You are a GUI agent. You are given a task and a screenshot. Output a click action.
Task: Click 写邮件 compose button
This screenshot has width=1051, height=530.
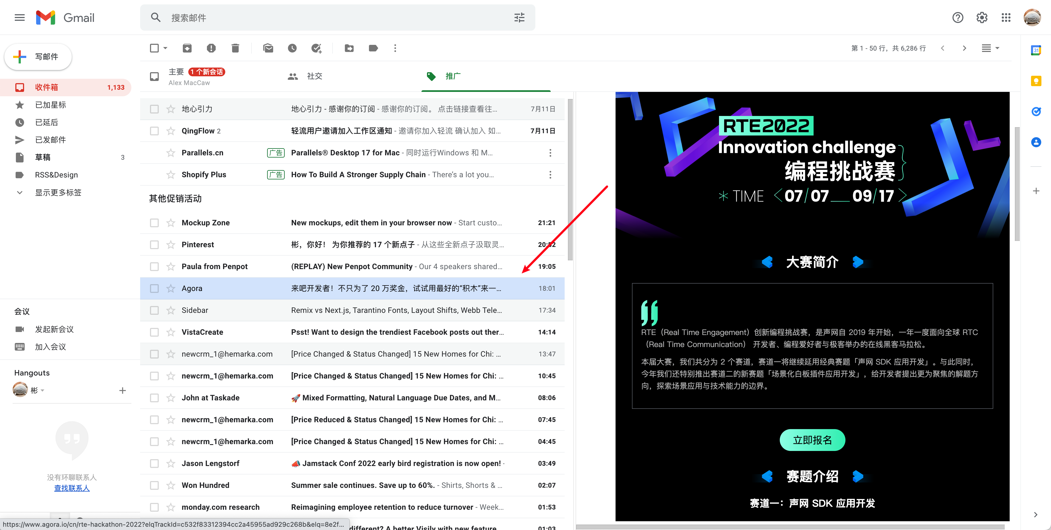click(38, 56)
